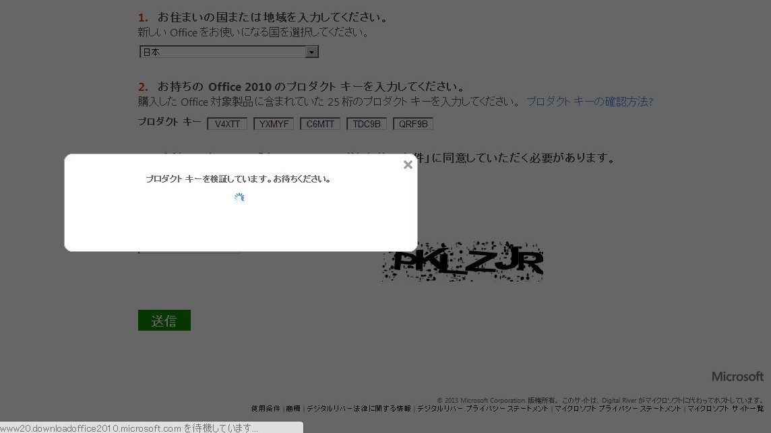Click the verification message text in dialog
This screenshot has height=433, width=771.
pyautogui.click(x=238, y=179)
